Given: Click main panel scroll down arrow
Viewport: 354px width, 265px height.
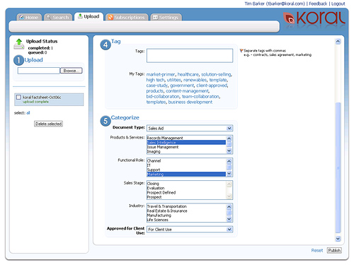Looking at the screenshot, I should pos(338,239).
